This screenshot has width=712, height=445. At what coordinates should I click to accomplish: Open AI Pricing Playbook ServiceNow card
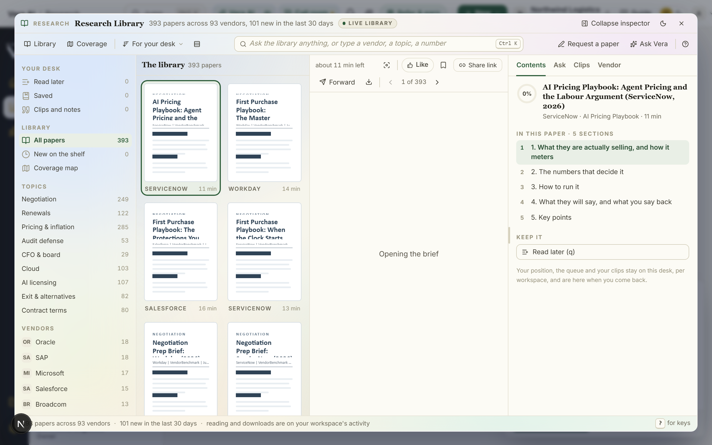tap(181, 138)
